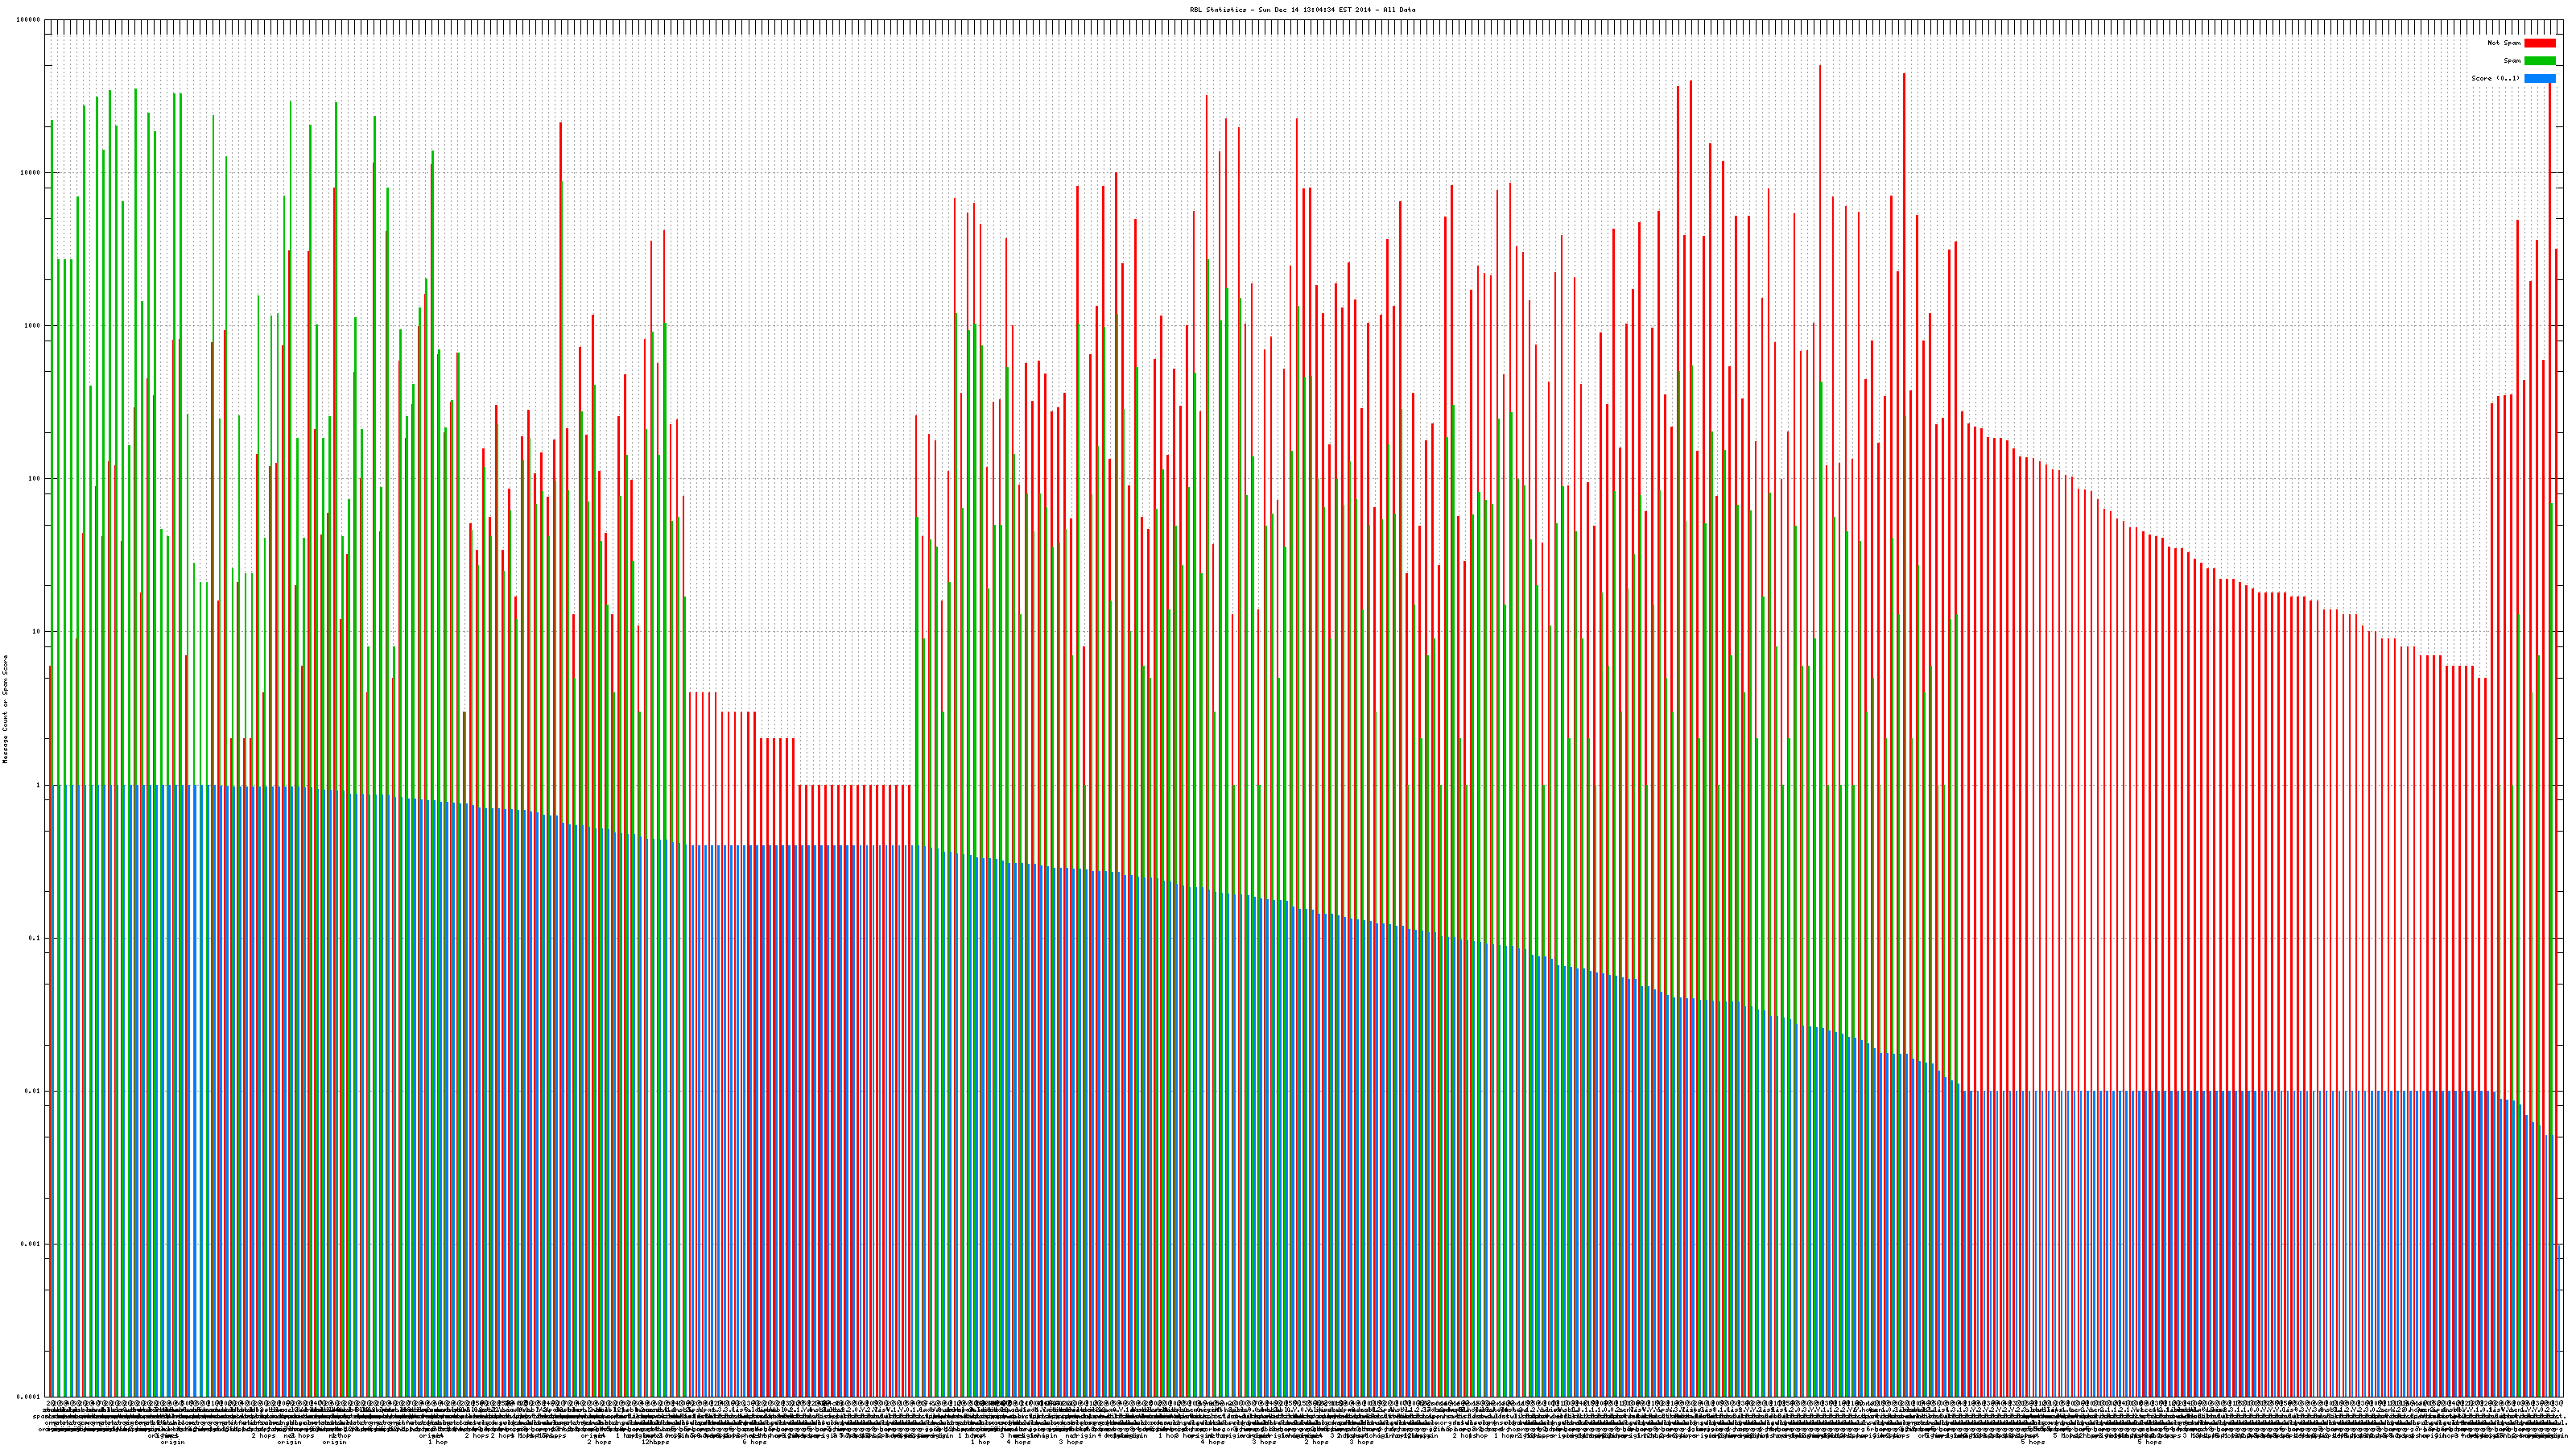Click the 100 y-axis tick label
Image resolution: width=2576 pixels, height=1449 pixels.
point(35,479)
